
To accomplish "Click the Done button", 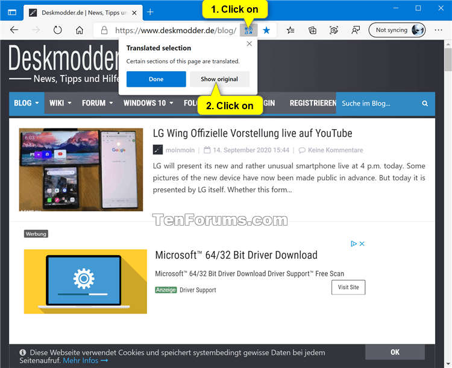I will (156, 79).
